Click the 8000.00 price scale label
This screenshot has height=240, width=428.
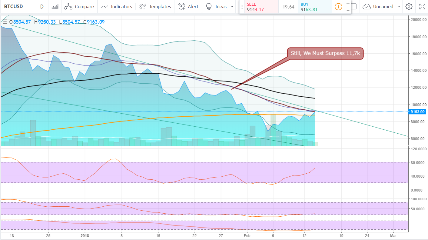[x=418, y=122]
